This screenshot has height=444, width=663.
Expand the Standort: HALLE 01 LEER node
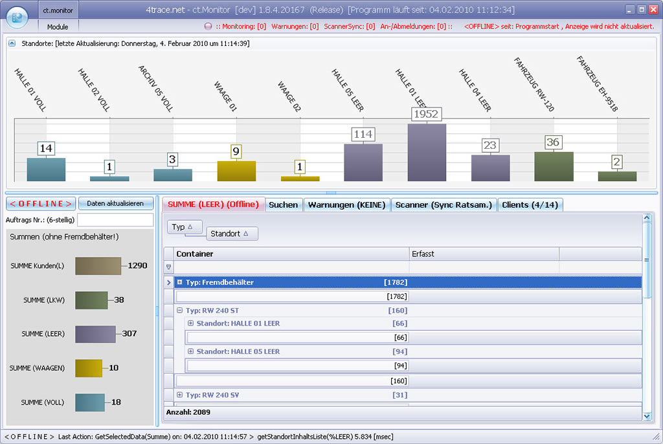click(x=191, y=323)
